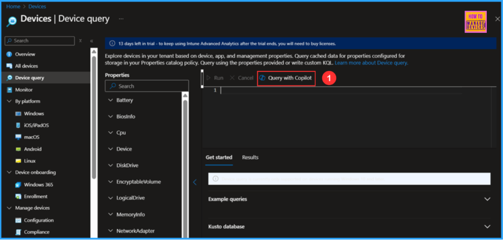Open the ellipsis menu beside Device query title
The image size is (503, 240).
[121, 19]
